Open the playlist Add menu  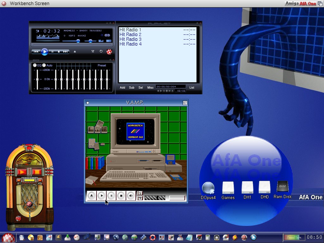[x=122, y=88]
